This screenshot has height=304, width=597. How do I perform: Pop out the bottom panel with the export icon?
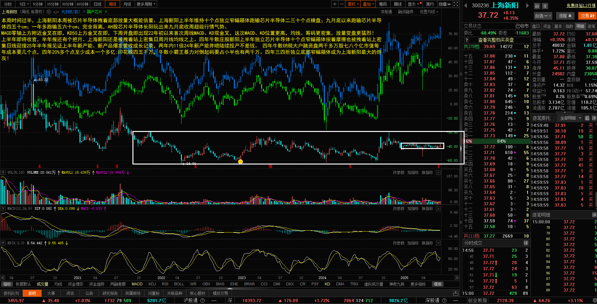point(456,293)
